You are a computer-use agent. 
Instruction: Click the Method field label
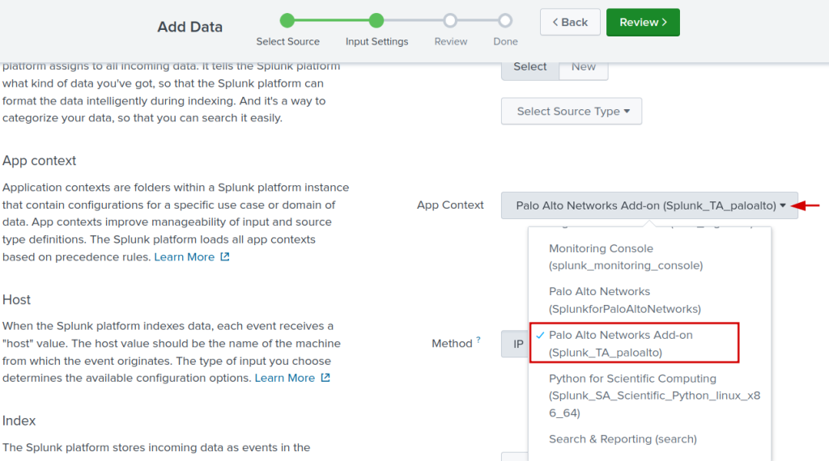[452, 344]
